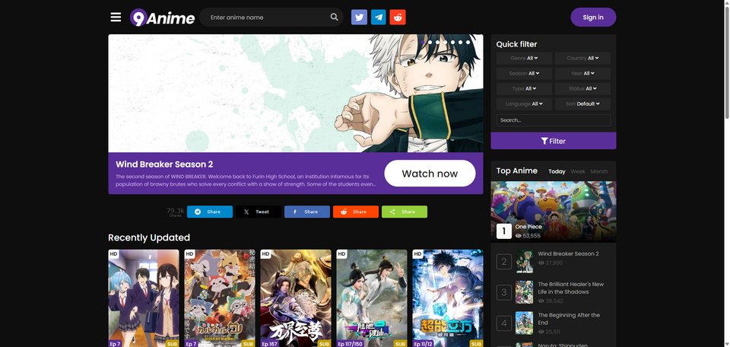Open the Season filter dropdown
The height and width of the screenshot is (347, 730).
pyautogui.click(x=524, y=74)
